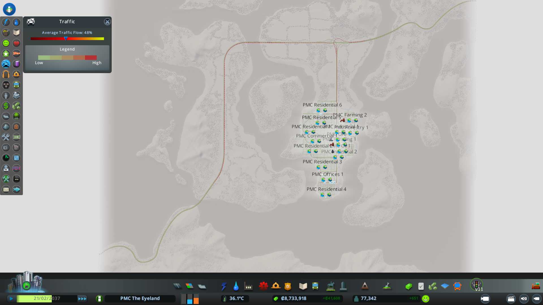The width and height of the screenshot is (543, 305).
Task: Open the Roads build menu
Action: pyautogui.click(x=177, y=286)
